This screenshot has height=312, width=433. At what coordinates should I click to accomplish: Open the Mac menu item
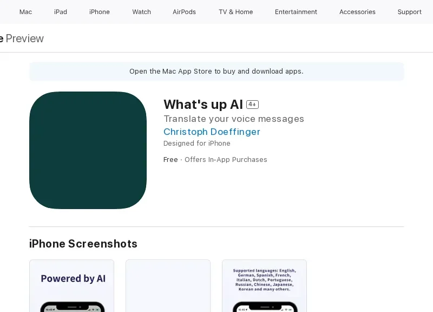click(x=25, y=12)
